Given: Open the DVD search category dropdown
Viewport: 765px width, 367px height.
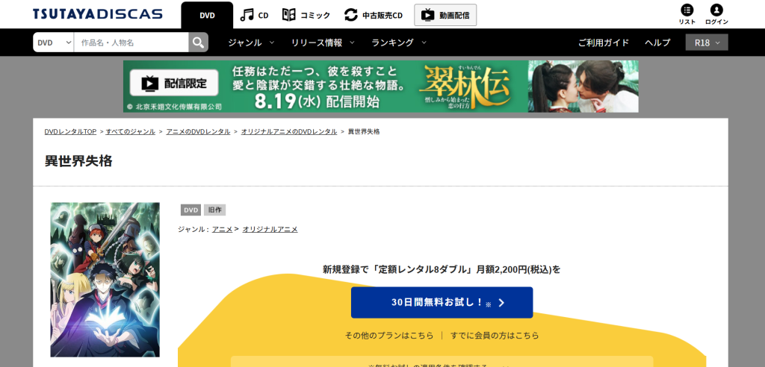Looking at the screenshot, I should click(54, 43).
